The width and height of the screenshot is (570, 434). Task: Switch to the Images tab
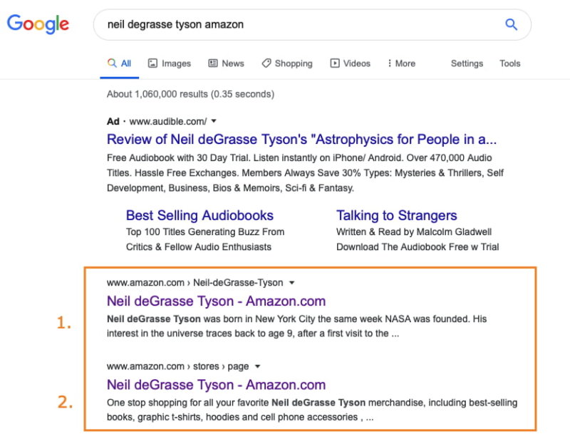169,63
